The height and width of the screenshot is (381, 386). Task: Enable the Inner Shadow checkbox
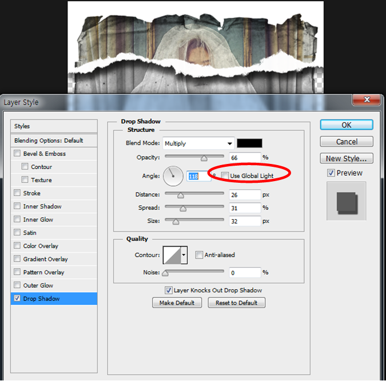pos(17,206)
